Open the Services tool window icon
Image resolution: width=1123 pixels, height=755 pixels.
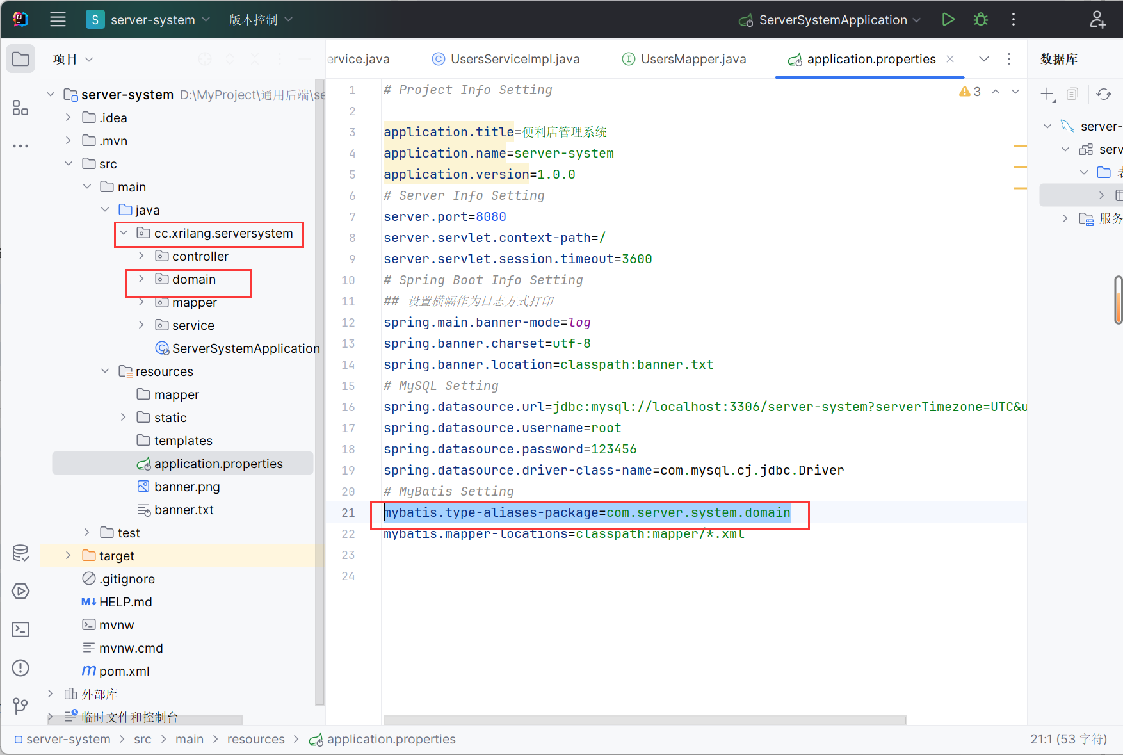[x=20, y=591]
